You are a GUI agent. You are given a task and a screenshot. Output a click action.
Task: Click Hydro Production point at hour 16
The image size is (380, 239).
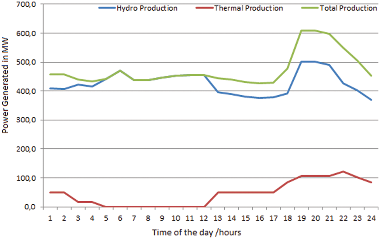[260, 98]
